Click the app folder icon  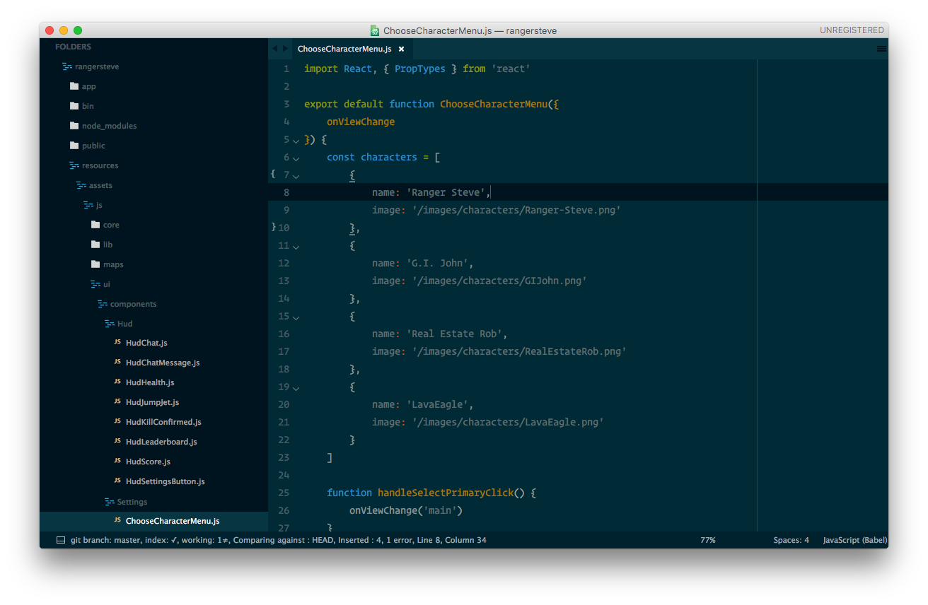(74, 86)
